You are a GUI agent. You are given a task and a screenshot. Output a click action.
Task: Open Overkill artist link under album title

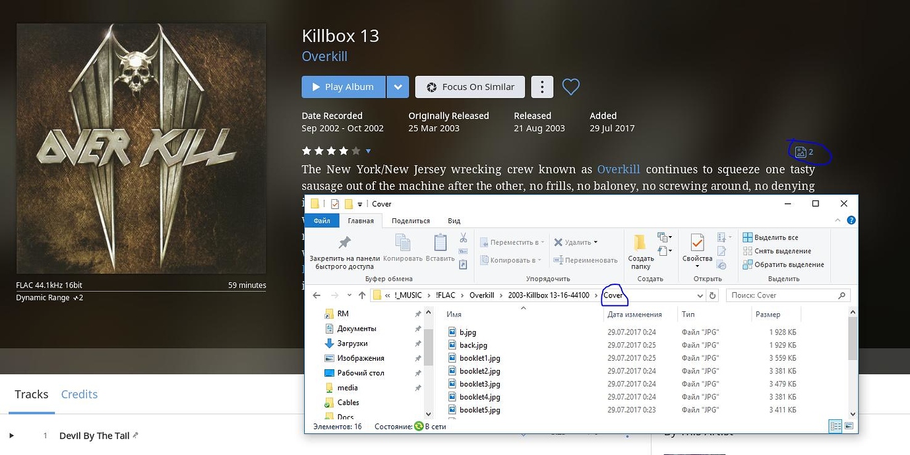tap(324, 56)
